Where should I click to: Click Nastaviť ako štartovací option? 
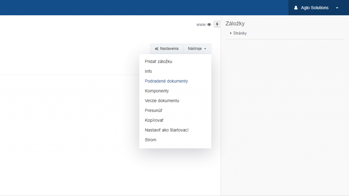point(167,130)
